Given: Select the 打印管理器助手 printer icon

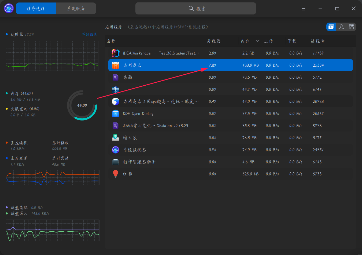Looking at the screenshot, I should click(x=115, y=162).
